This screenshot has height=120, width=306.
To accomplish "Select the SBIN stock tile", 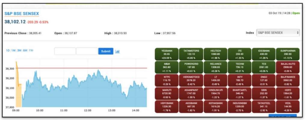I will (x=264, y=94).
